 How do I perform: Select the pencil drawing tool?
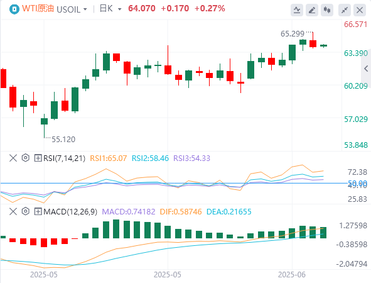[x=312, y=10]
